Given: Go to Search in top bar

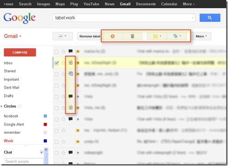Looking at the screenshot, I should click(25, 4).
